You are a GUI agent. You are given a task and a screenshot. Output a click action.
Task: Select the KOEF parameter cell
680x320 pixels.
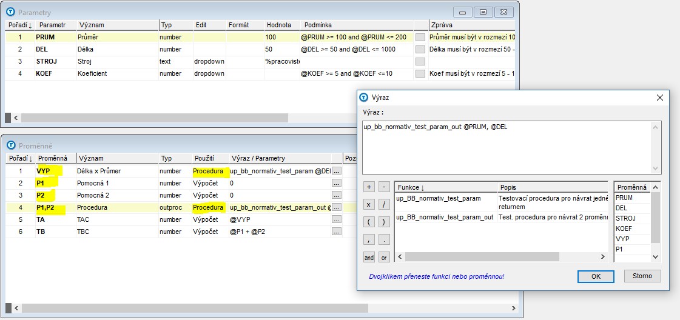[56, 73]
